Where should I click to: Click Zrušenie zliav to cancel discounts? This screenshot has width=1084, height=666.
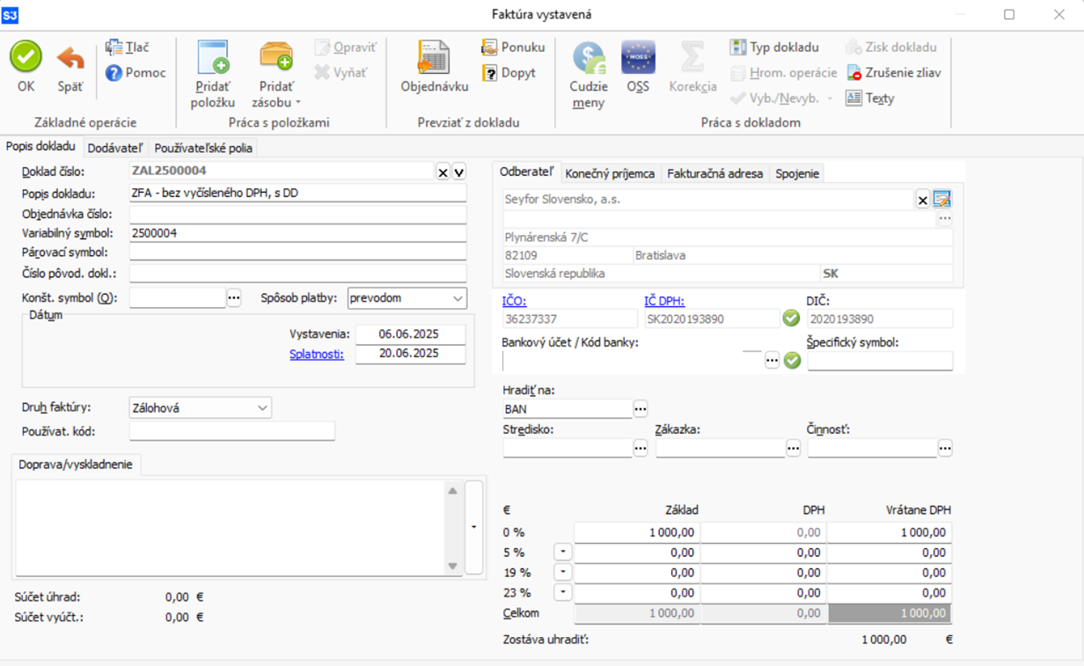[893, 73]
